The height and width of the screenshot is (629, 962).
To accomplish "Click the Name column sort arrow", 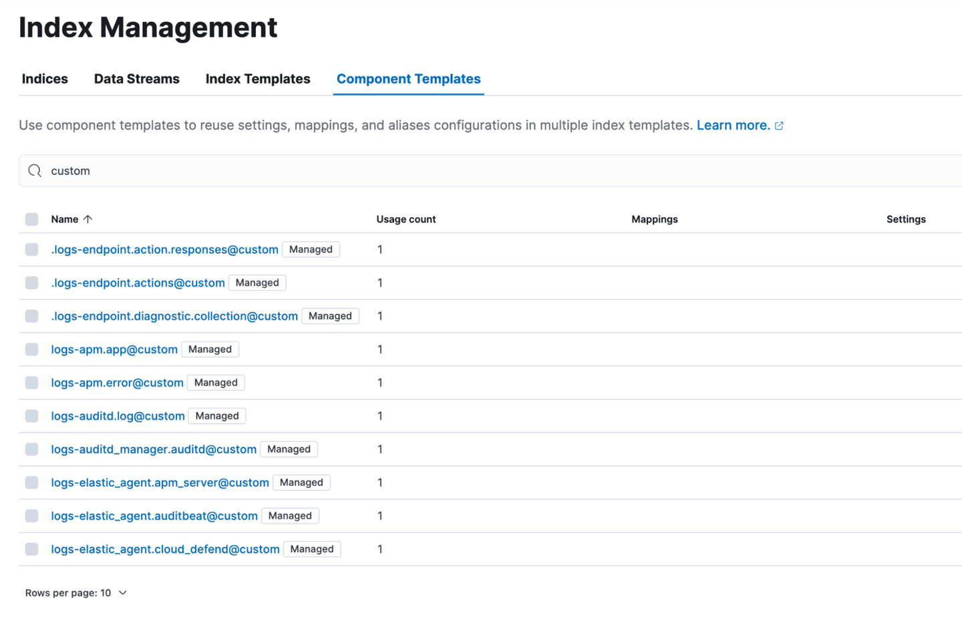I will 88,219.
